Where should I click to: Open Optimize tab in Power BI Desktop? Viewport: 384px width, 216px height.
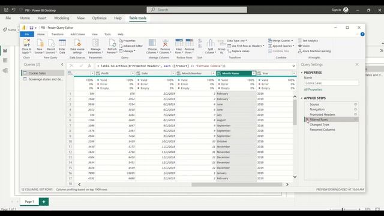tap(99, 18)
